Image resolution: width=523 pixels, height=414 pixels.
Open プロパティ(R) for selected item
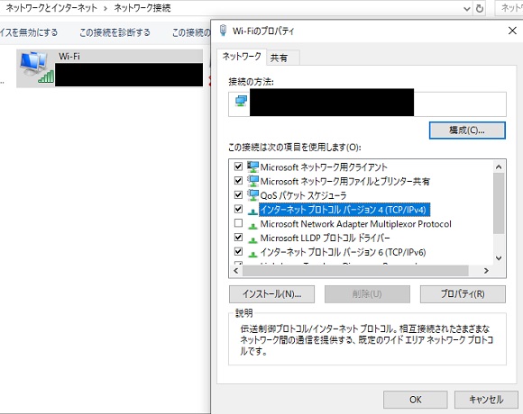click(463, 294)
